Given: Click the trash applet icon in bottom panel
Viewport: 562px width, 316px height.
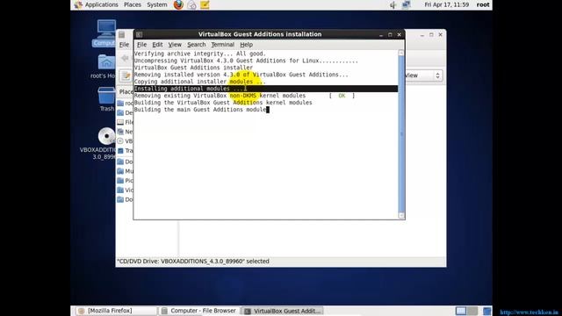Looking at the screenshot, I should coord(487,311).
